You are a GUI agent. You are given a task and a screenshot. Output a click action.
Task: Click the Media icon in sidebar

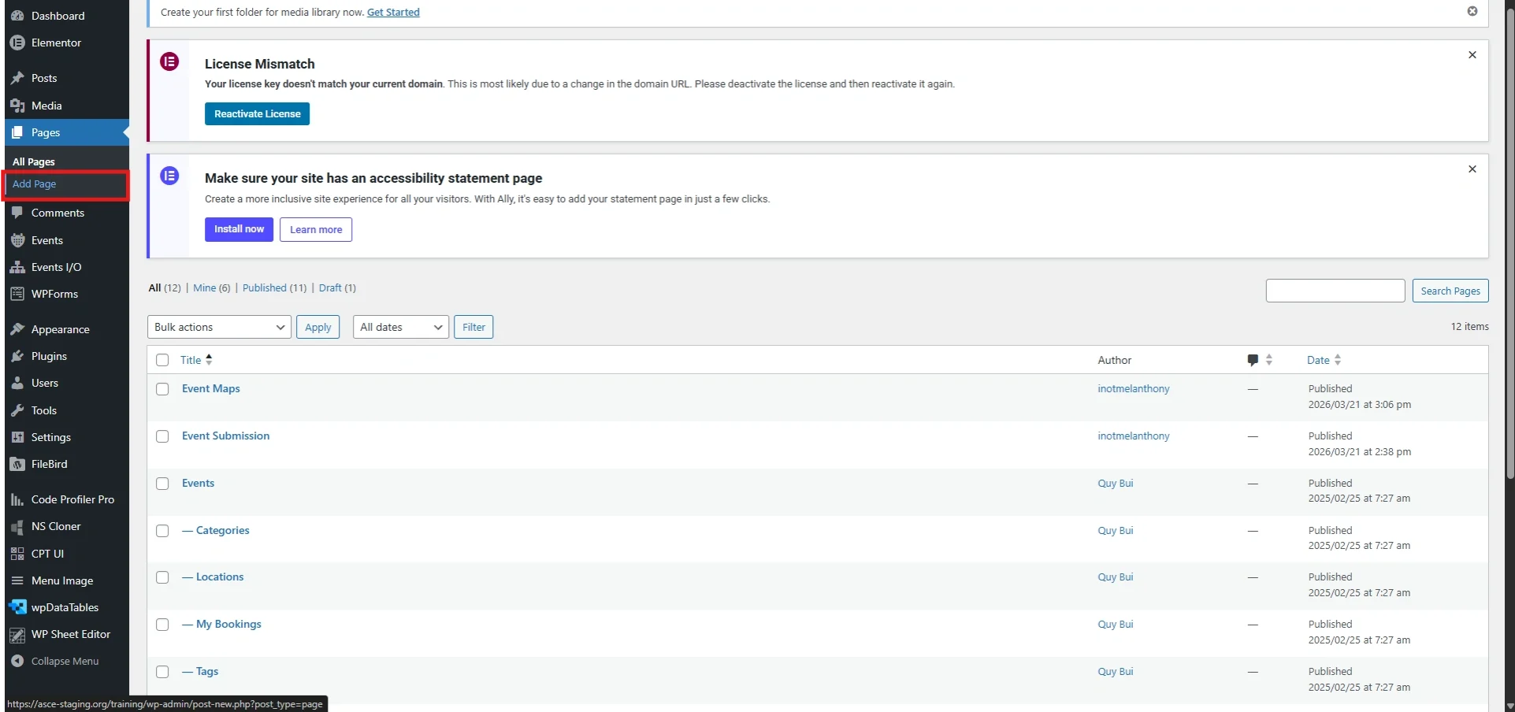click(17, 106)
